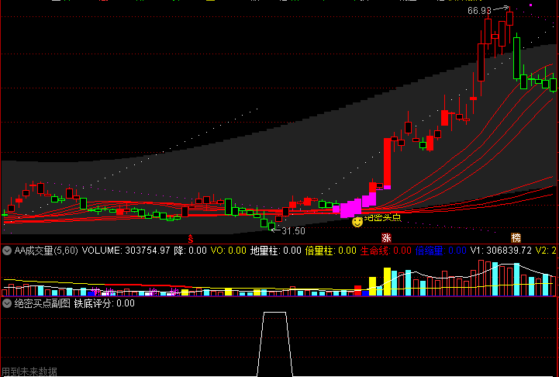
Task: Select the 降: 0.00 value
Action: pos(191,251)
